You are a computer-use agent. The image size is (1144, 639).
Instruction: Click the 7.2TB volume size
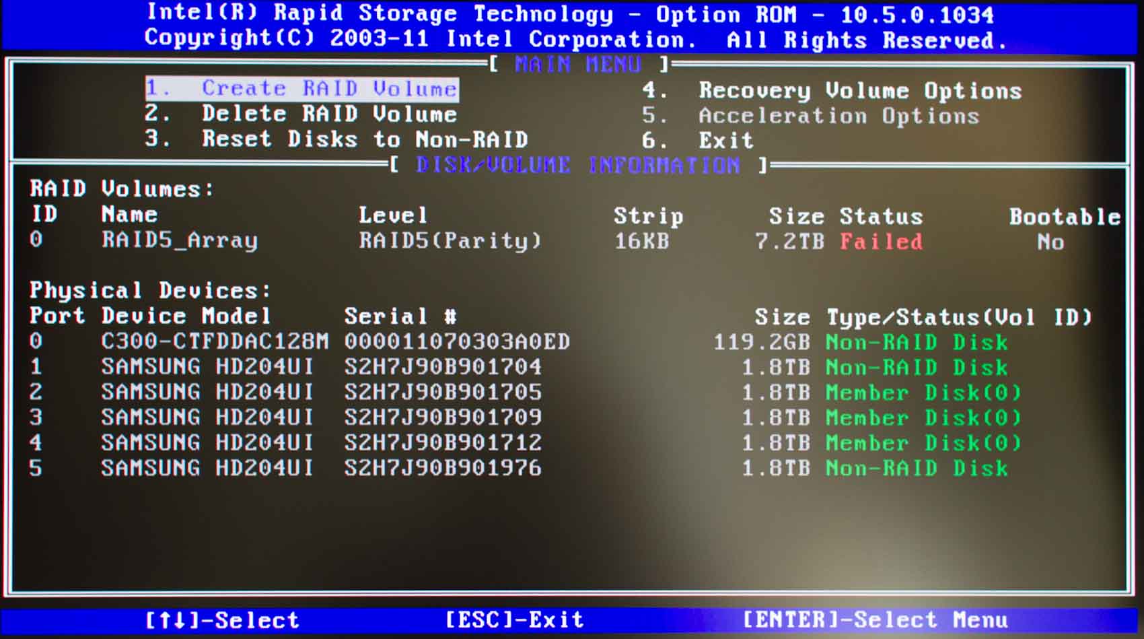click(790, 242)
